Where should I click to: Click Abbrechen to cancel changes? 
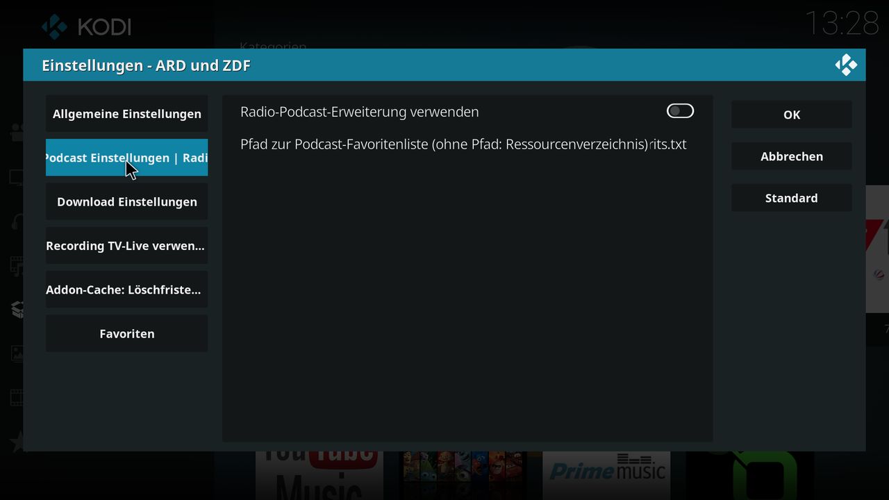click(x=791, y=156)
